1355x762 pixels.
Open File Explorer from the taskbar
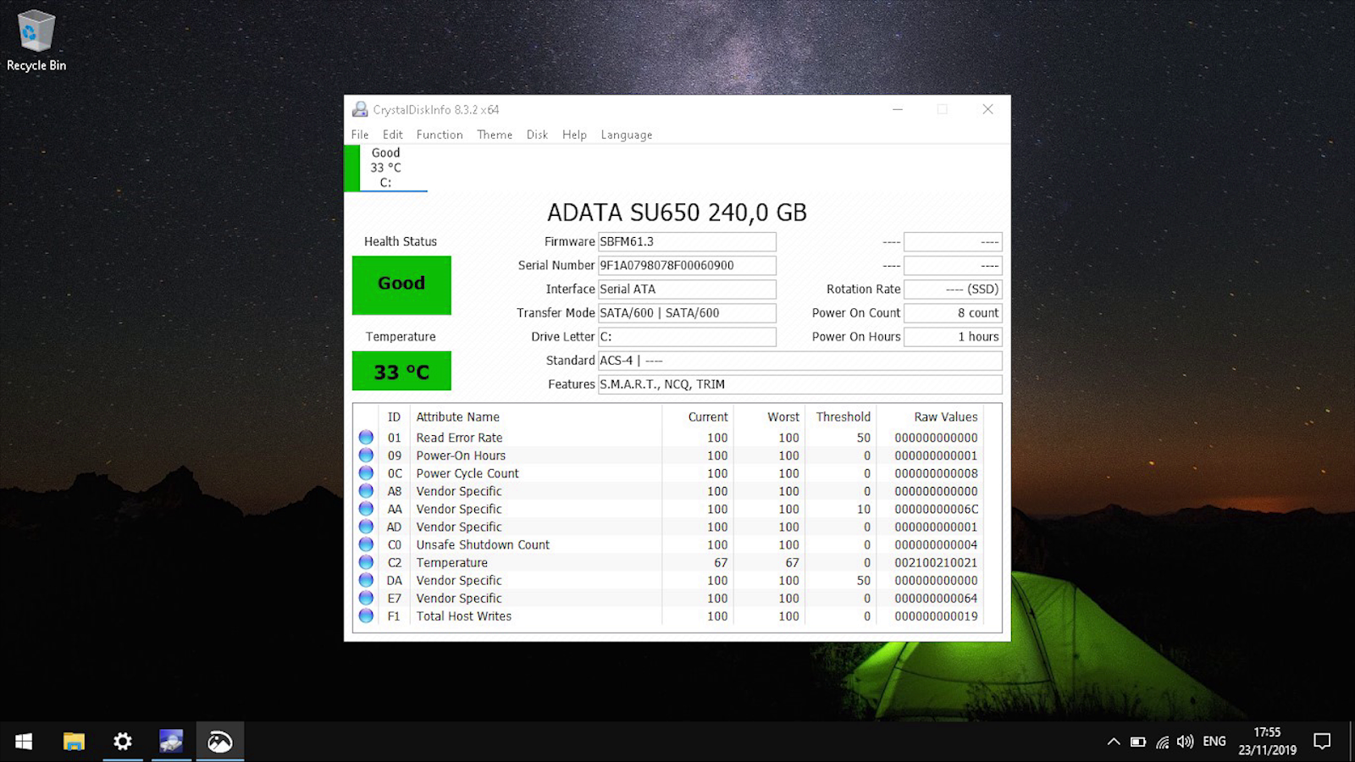tap(74, 742)
